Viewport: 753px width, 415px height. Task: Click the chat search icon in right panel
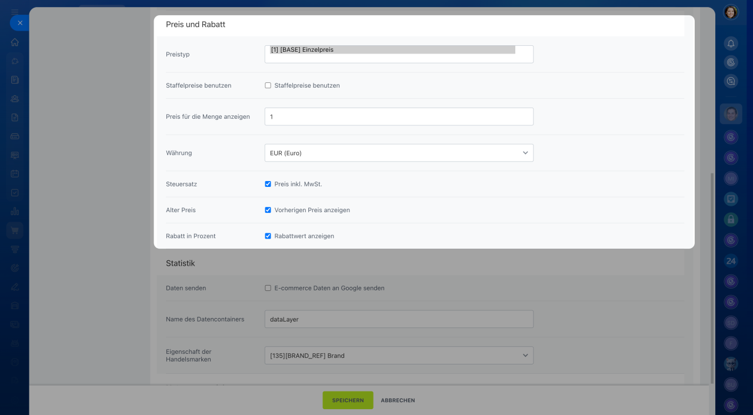731,81
